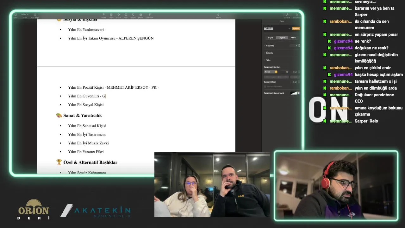Click the 'ALPEREN ŞENGÜN' text in document

click(136, 38)
